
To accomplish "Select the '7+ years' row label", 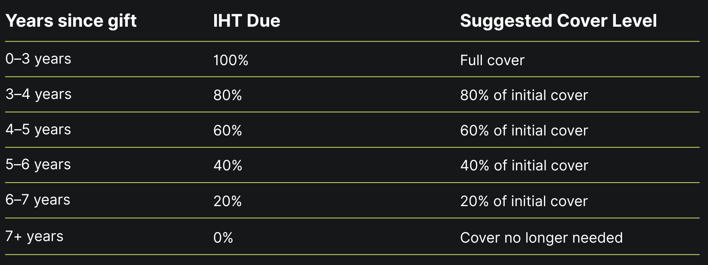I will tap(35, 236).
